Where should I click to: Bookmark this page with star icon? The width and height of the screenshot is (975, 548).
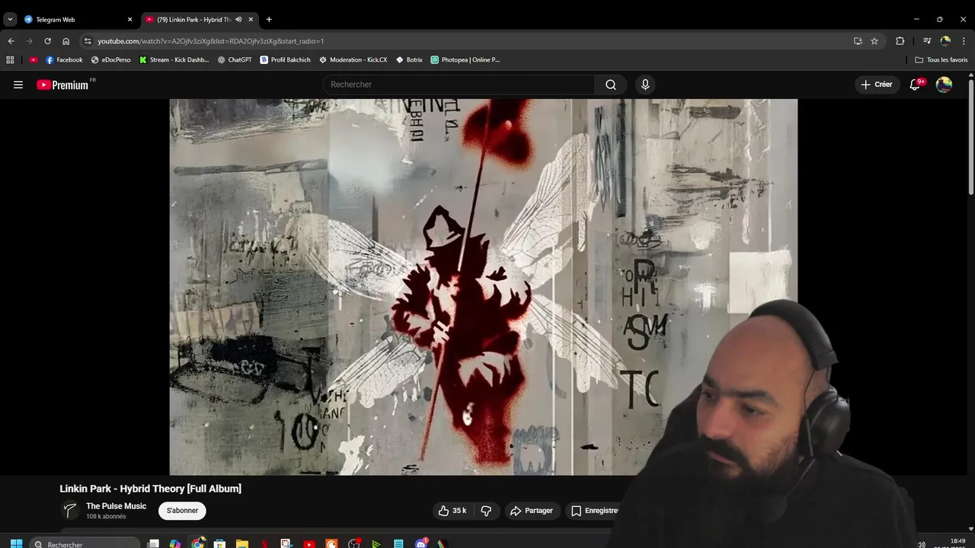click(x=874, y=41)
